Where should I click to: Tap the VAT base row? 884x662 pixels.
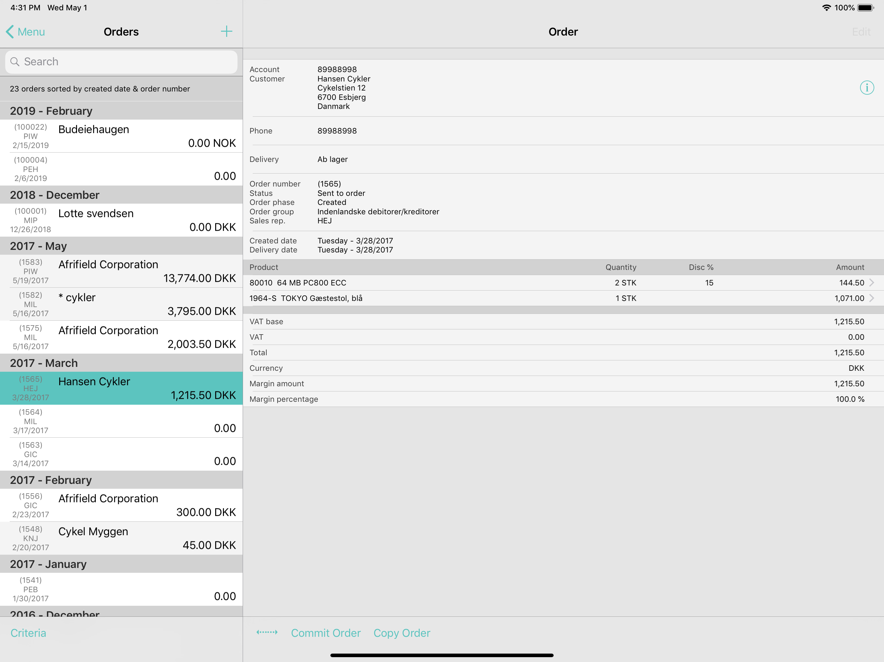coord(563,321)
